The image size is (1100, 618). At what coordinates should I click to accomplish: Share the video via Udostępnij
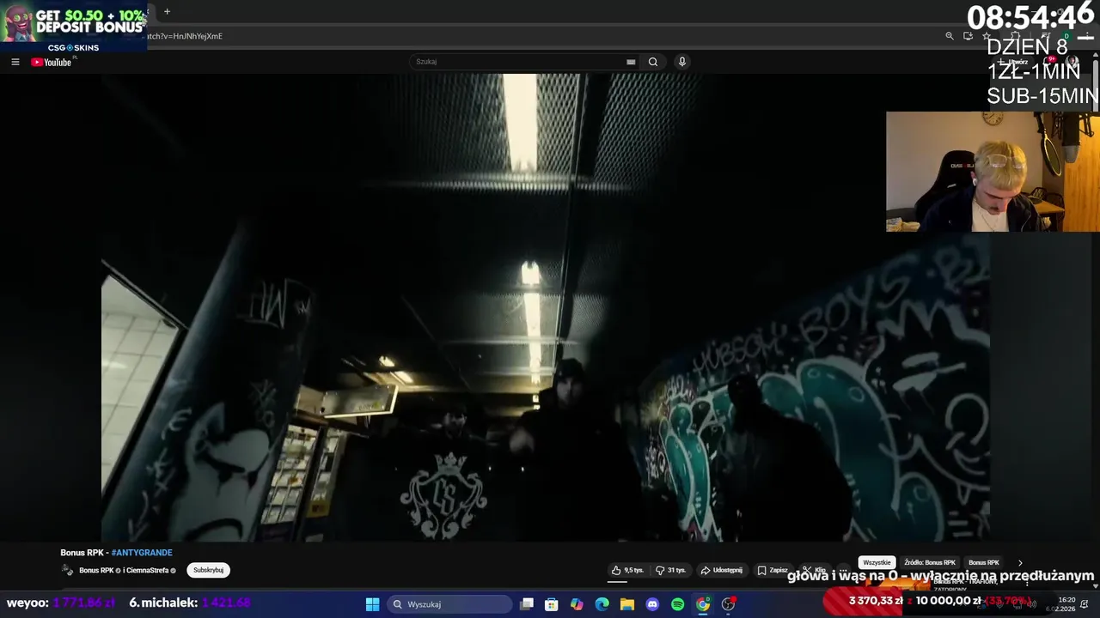(x=721, y=570)
